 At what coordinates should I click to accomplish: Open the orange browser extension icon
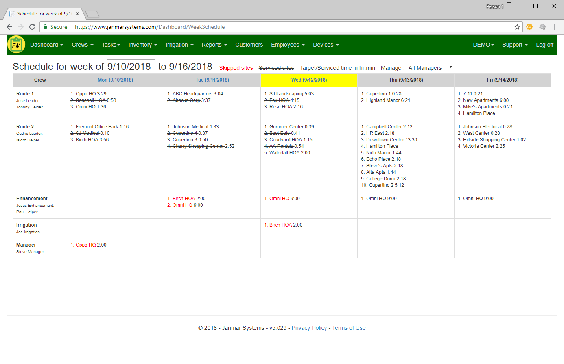529,26
